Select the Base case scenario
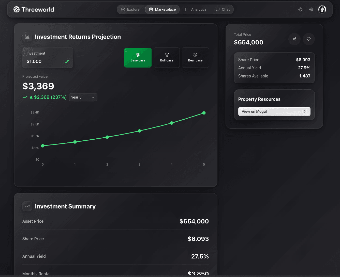Image resolution: width=340 pixels, height=277 pixels. pos(138,58)
